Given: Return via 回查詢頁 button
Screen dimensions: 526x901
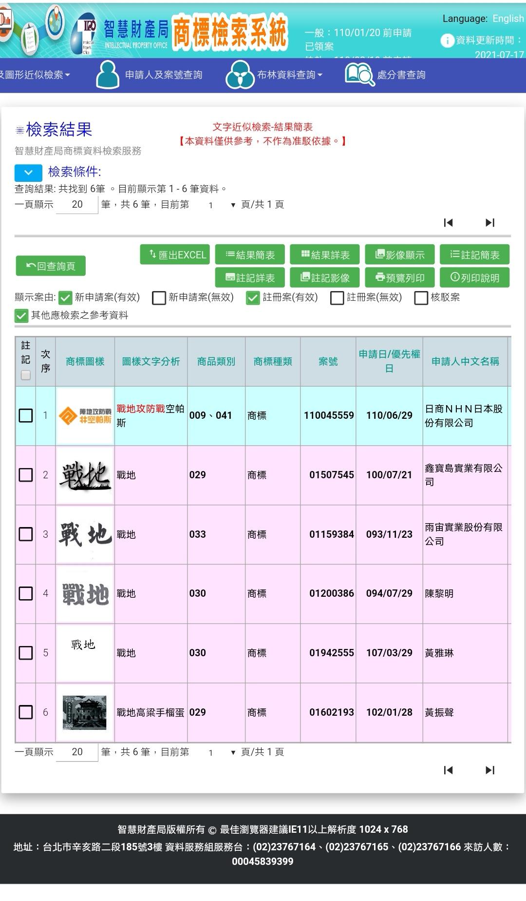Looking at the screenshot, I should point(51,266).
